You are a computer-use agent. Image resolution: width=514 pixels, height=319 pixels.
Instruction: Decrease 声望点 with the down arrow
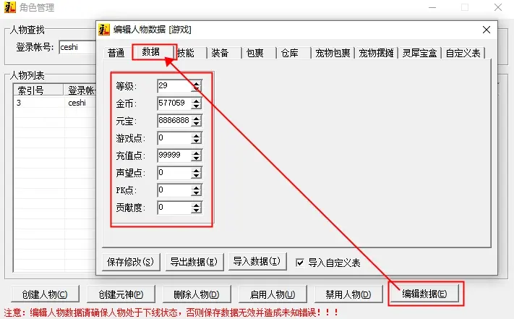pyautogui.click(x=196, y=176)
